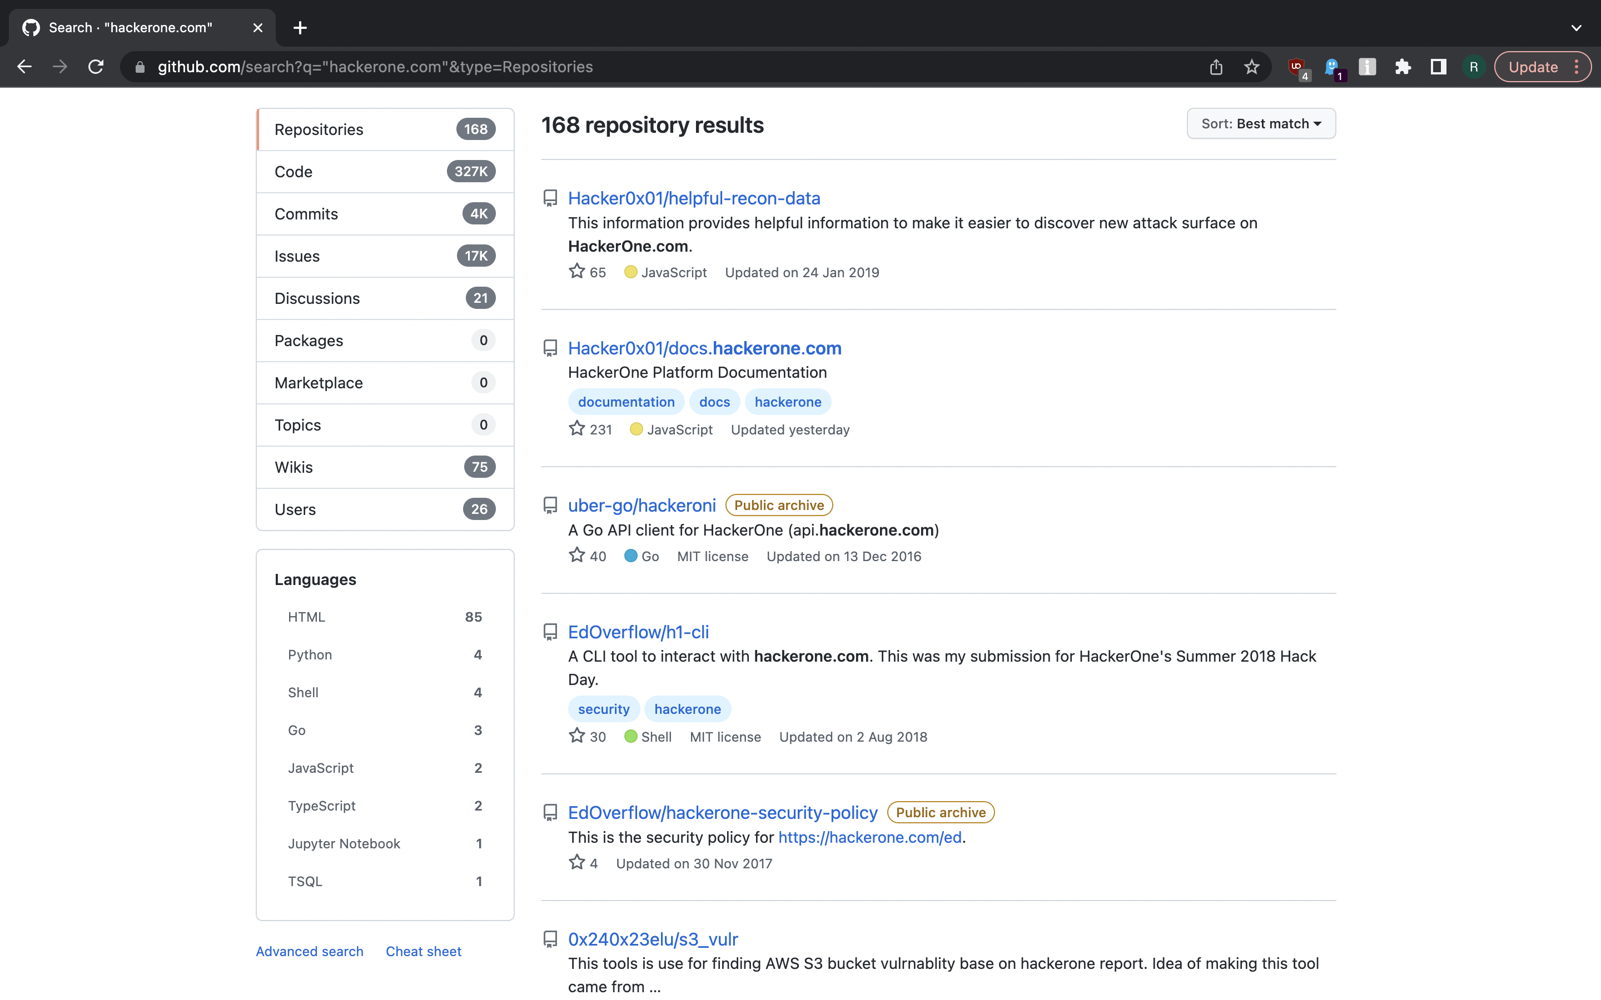The image size is (1601, 1000).
Task: Open the Ghostery extension icon
Action: [x=1334, y=67]
